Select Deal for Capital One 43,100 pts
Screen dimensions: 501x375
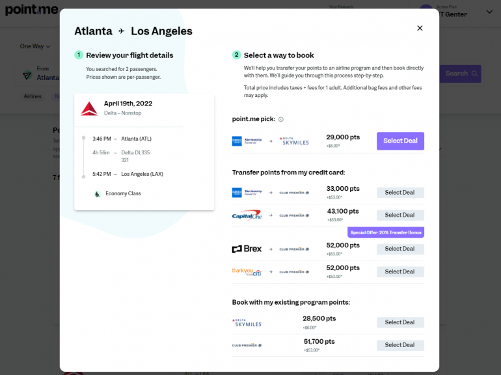(400, 215)
